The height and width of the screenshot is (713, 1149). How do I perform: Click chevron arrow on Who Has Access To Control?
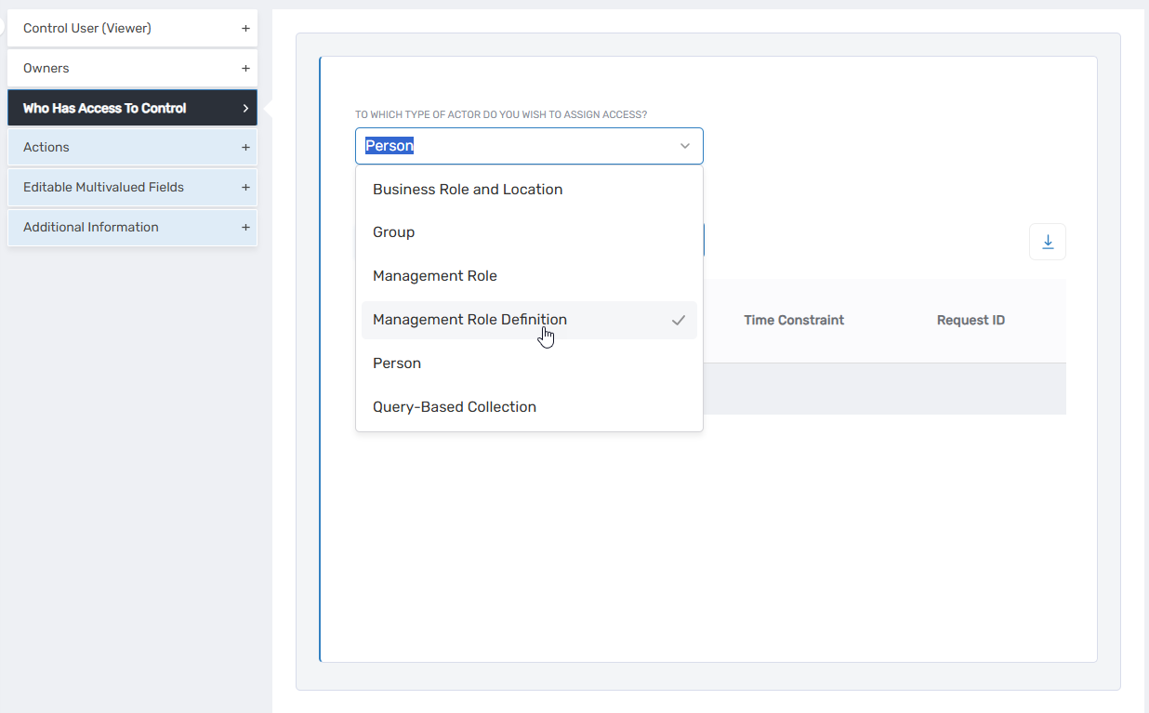click(245, 109)
